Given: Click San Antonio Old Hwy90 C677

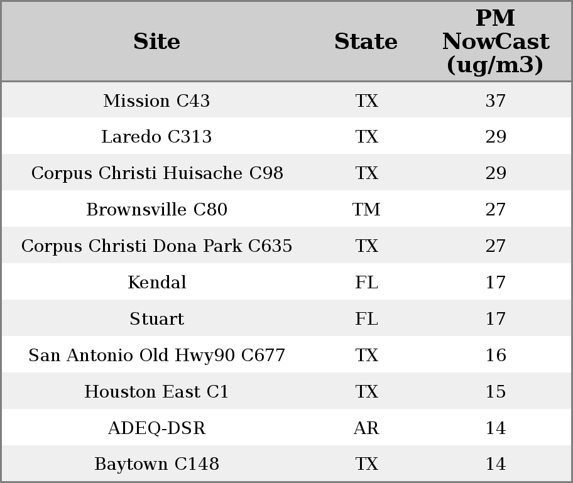Looking at the screenshot, I should pyautogui.click(x=156, y=355).
